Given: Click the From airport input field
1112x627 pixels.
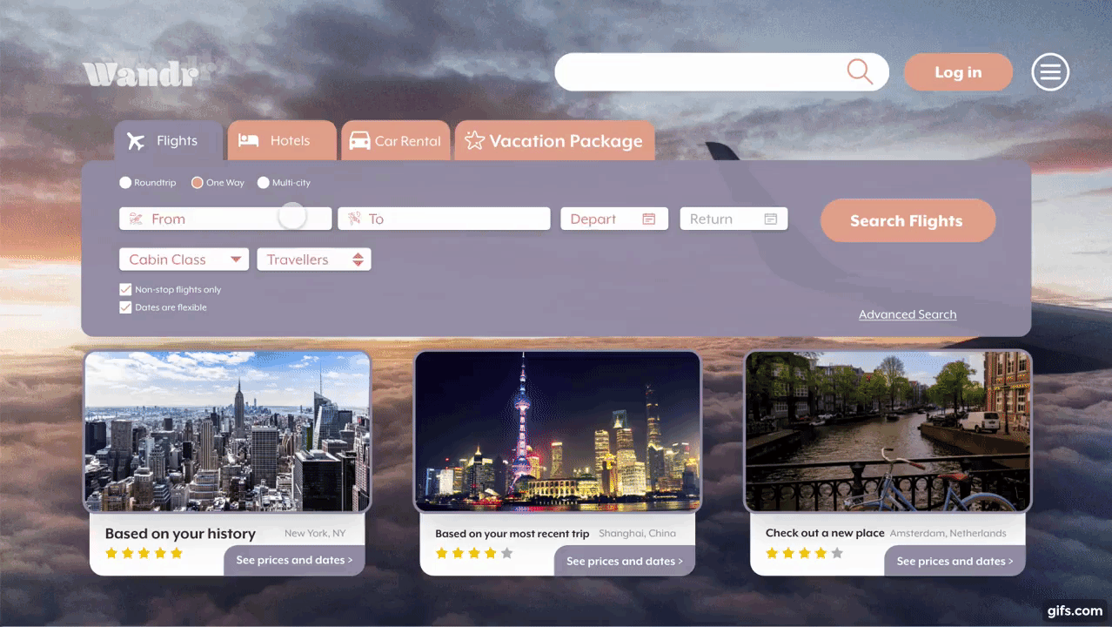Looking at the screenshot, I should pos(225,219).
